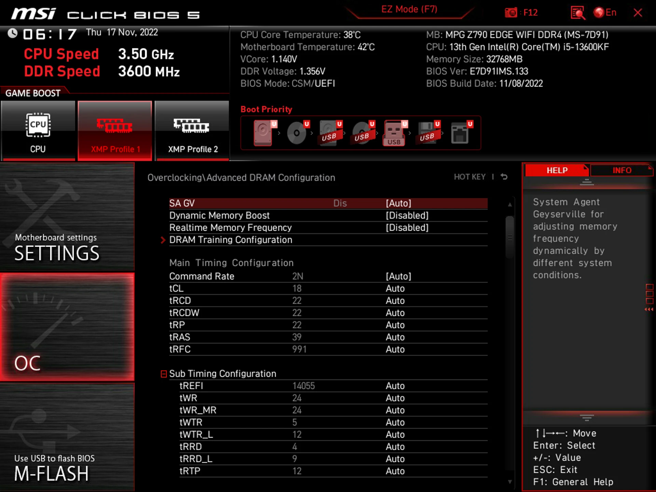Select the USB CD/DVD boot icon
Image resolution: width=656 pixels, height=492 pixels.
coord(363,133)
